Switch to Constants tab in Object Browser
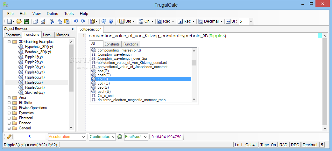 coord(13,35)
